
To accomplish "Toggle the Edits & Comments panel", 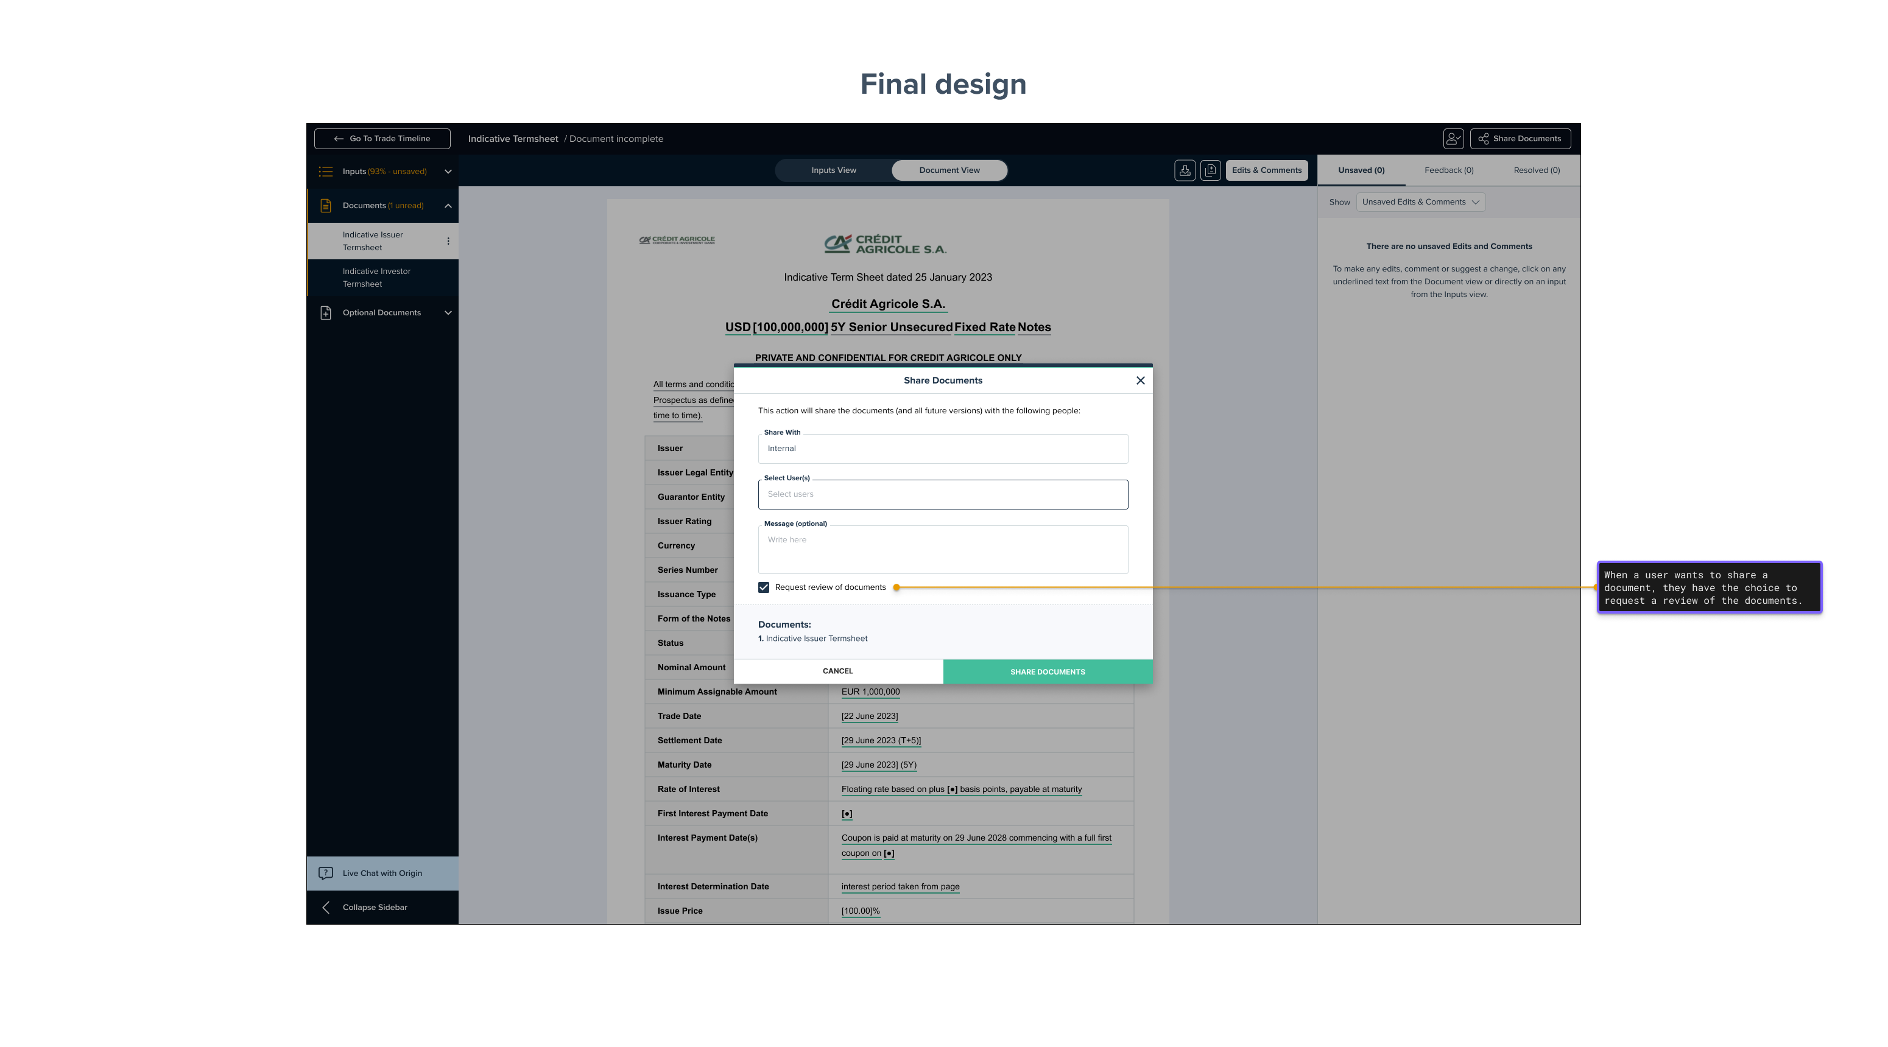I will click(x=1266, y=170).
